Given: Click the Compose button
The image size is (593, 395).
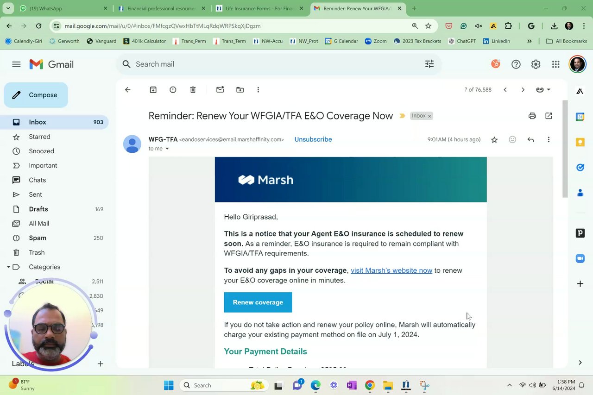Looking at the screenshot, I should coord(36,95).
